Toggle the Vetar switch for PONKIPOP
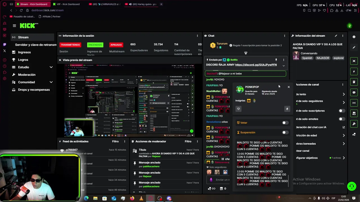The height and width of the screenshot is (202, 360). point(285,123)
